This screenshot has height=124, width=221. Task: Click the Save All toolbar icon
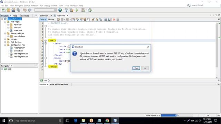click(18, 10)
